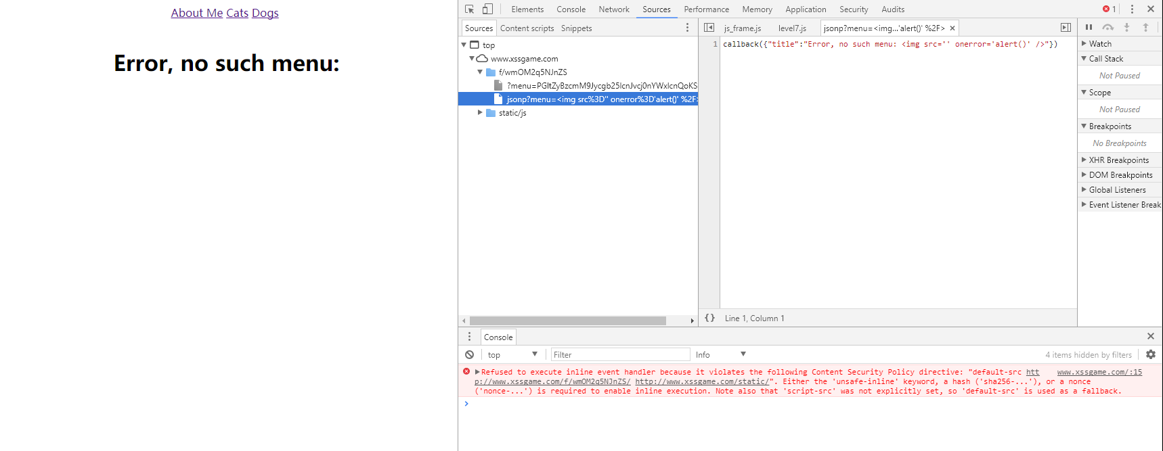Expand the XHR Breakpoints section
The image size is (1163, 451).
point(1118,160)
